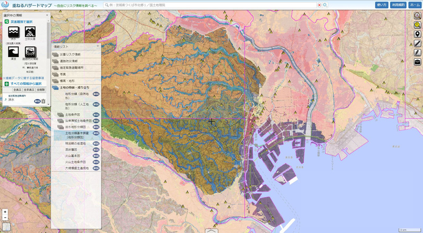
Task: Click the site logo icon
Action: [x=5, y=5]
